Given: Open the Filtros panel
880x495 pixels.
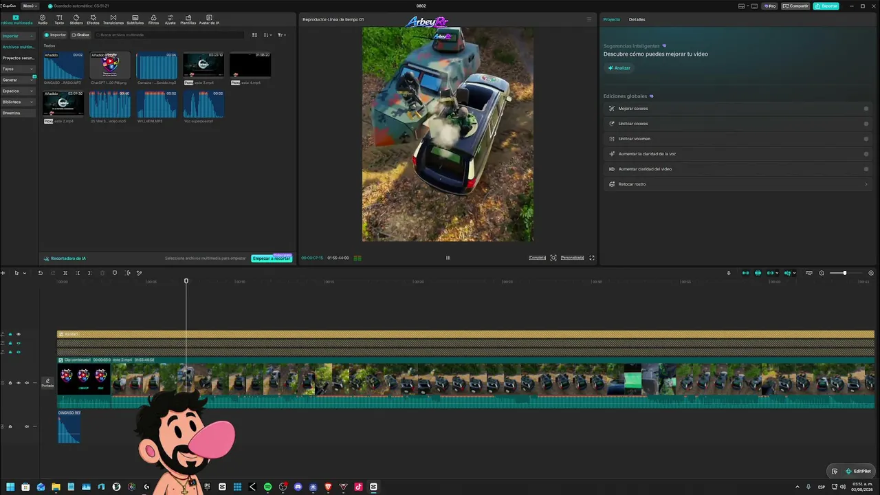Looking at the screenshot, I should coord(153,19).
